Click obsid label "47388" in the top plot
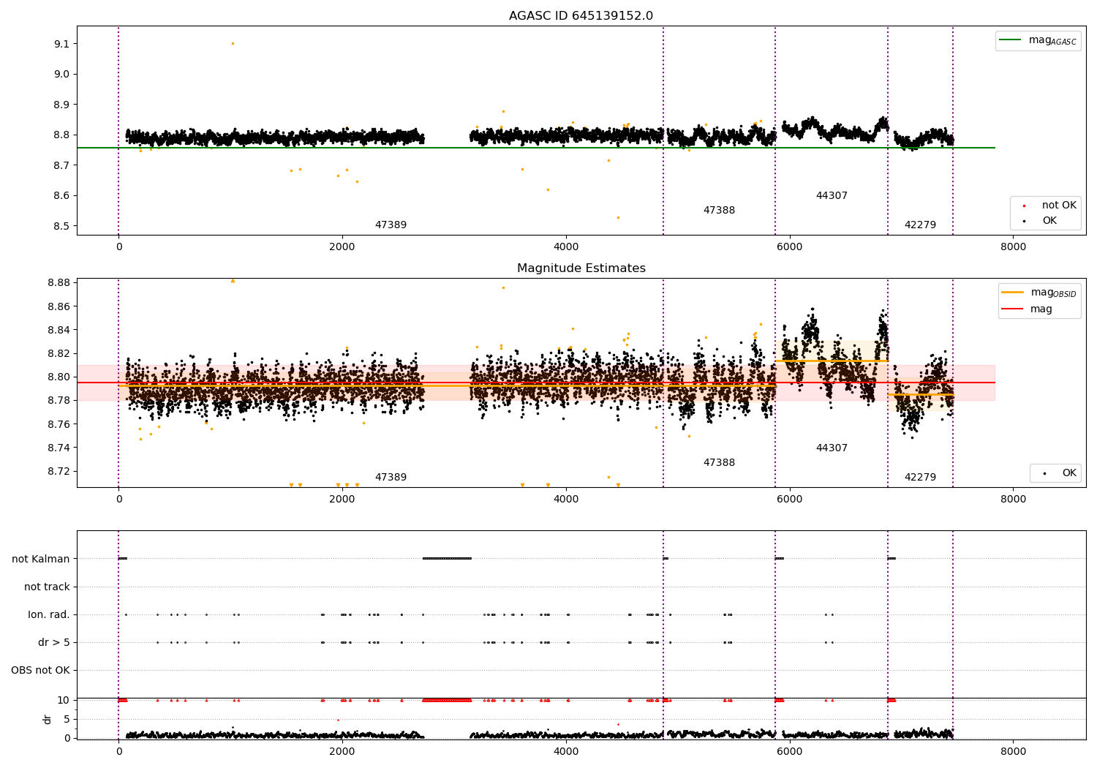This screenshot has height=768, width=1097. pyautogui.click(x=719, y=211)
